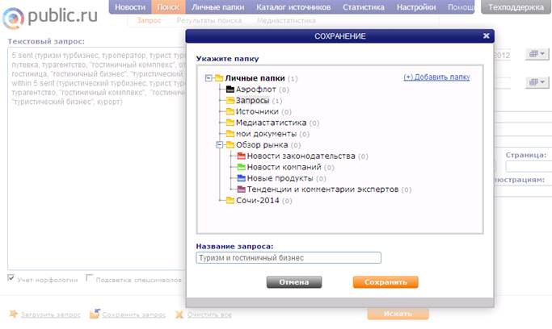Select the Новые продукты folder label
Viewport: 552px width, 329px height.
tap(280, 178)
